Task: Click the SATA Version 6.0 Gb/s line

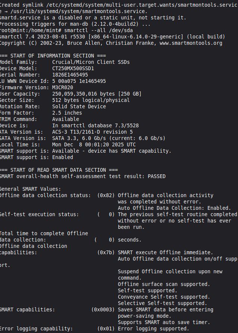Action: (x=108, y=138)
